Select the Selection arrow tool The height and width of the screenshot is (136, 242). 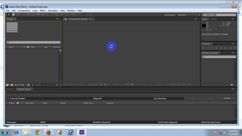point(9,15)
